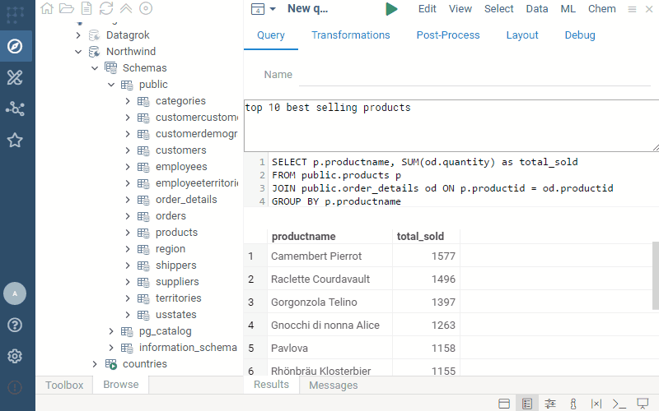This screenshot has height=411, width=659.
Task: Click the query Name input field
Action: (x=474, y=75)
